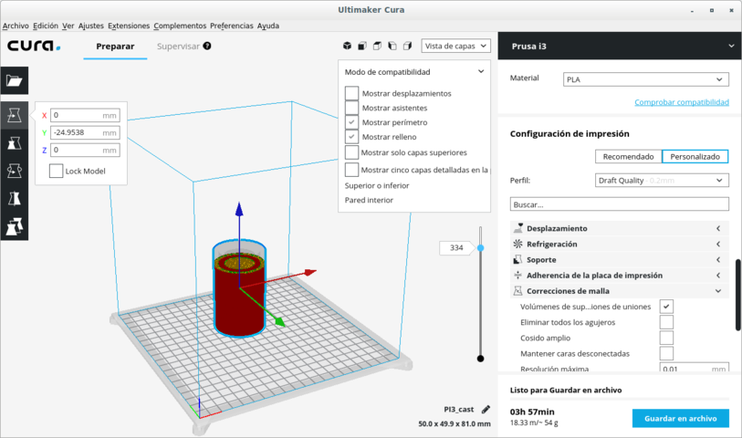Enable Mostrar asistentes checkbox
The image size is (742, 438).
[351, 108]
